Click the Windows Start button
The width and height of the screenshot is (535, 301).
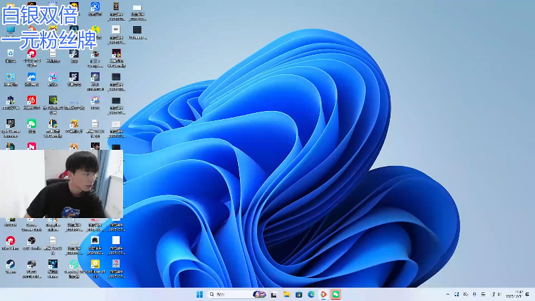pyautogui.click(x=199, y=294)
